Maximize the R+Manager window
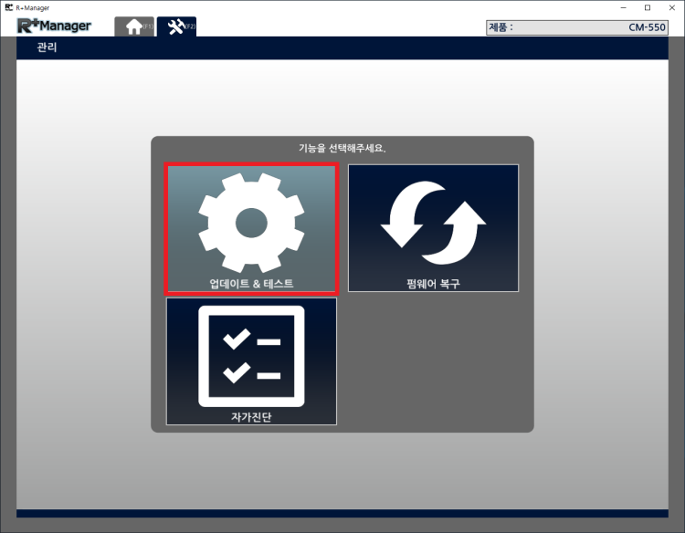The height and width of the screenshot is (533, 685). pyautogui.click(x=648, y=7)
